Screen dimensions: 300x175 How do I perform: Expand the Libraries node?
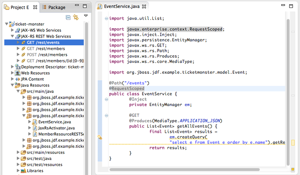(x=18, y=171)
